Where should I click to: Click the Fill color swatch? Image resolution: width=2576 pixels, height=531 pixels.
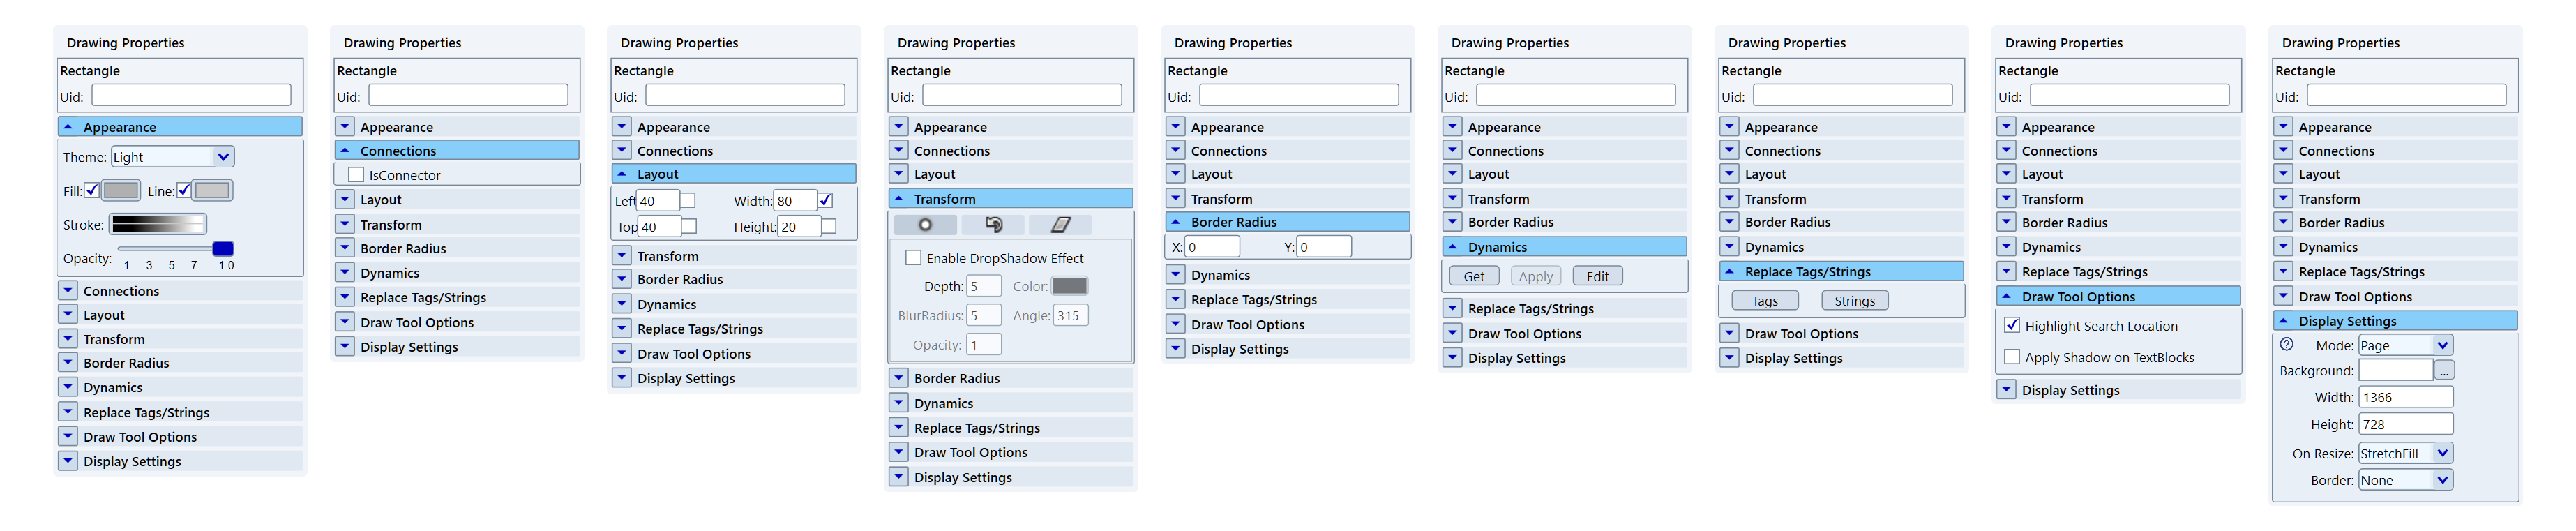[121, 191]
